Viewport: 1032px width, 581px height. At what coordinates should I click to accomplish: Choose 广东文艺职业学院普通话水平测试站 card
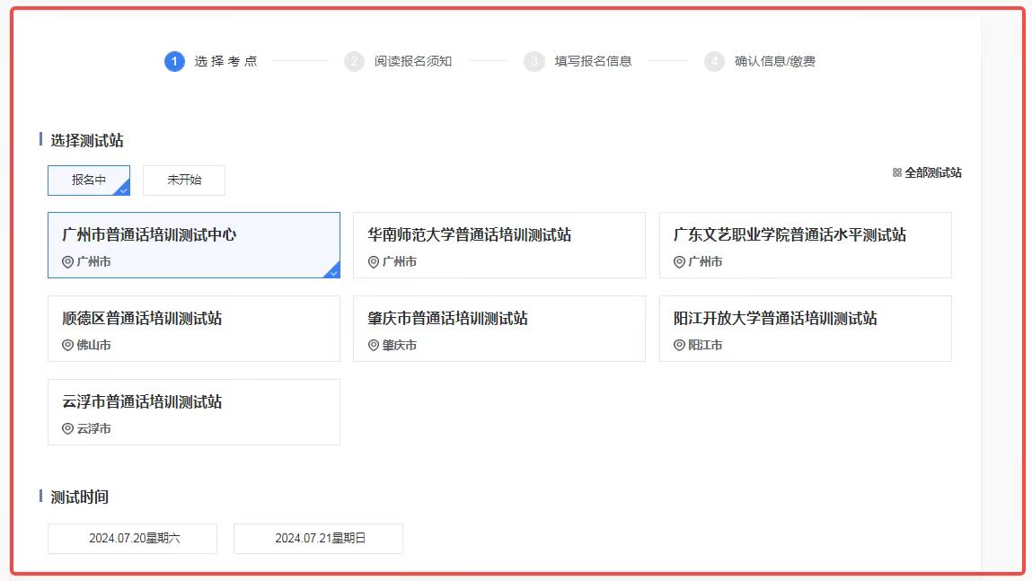(x=806, y=245)
